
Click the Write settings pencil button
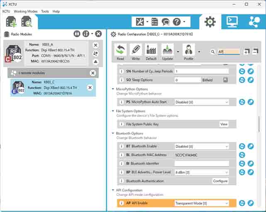pos(136,52)
